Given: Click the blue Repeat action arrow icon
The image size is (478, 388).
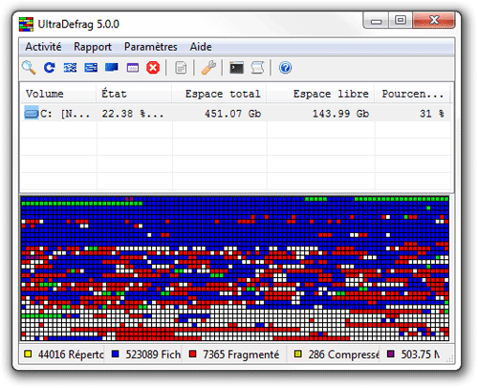Looking at the screenshot, I should [x=50, y=68].
